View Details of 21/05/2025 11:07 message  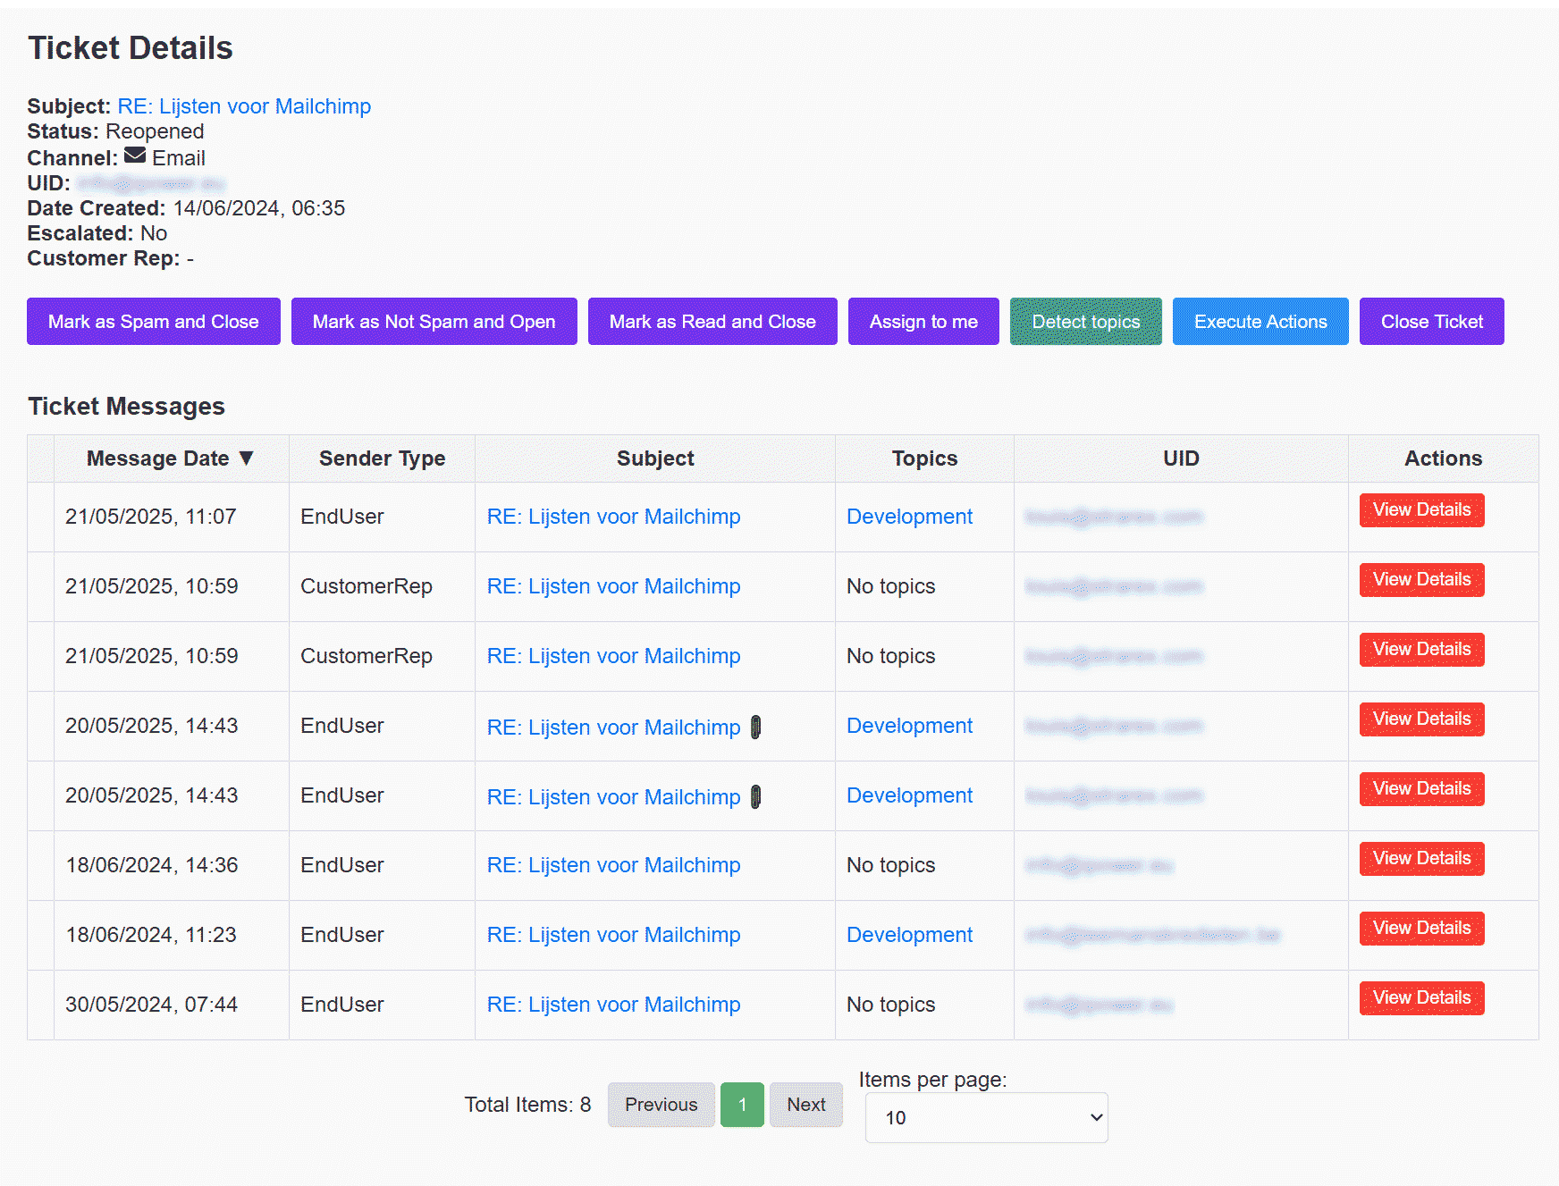pos(1422,509)
